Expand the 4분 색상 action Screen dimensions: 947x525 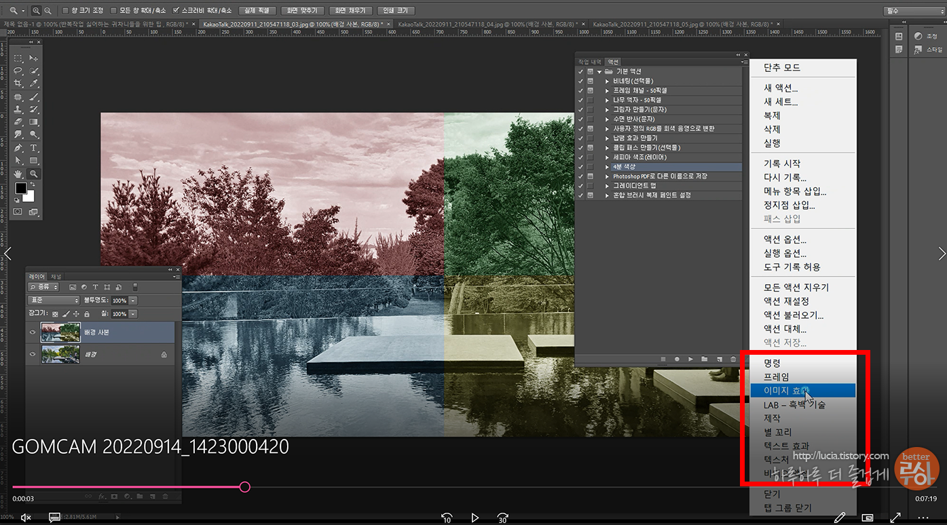point(607,166)
